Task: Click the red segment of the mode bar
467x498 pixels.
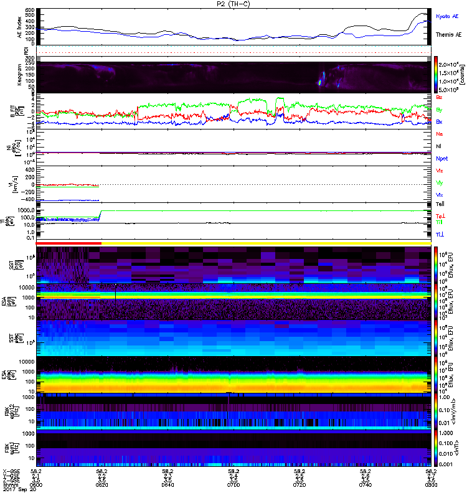Action: pos(68,243)
